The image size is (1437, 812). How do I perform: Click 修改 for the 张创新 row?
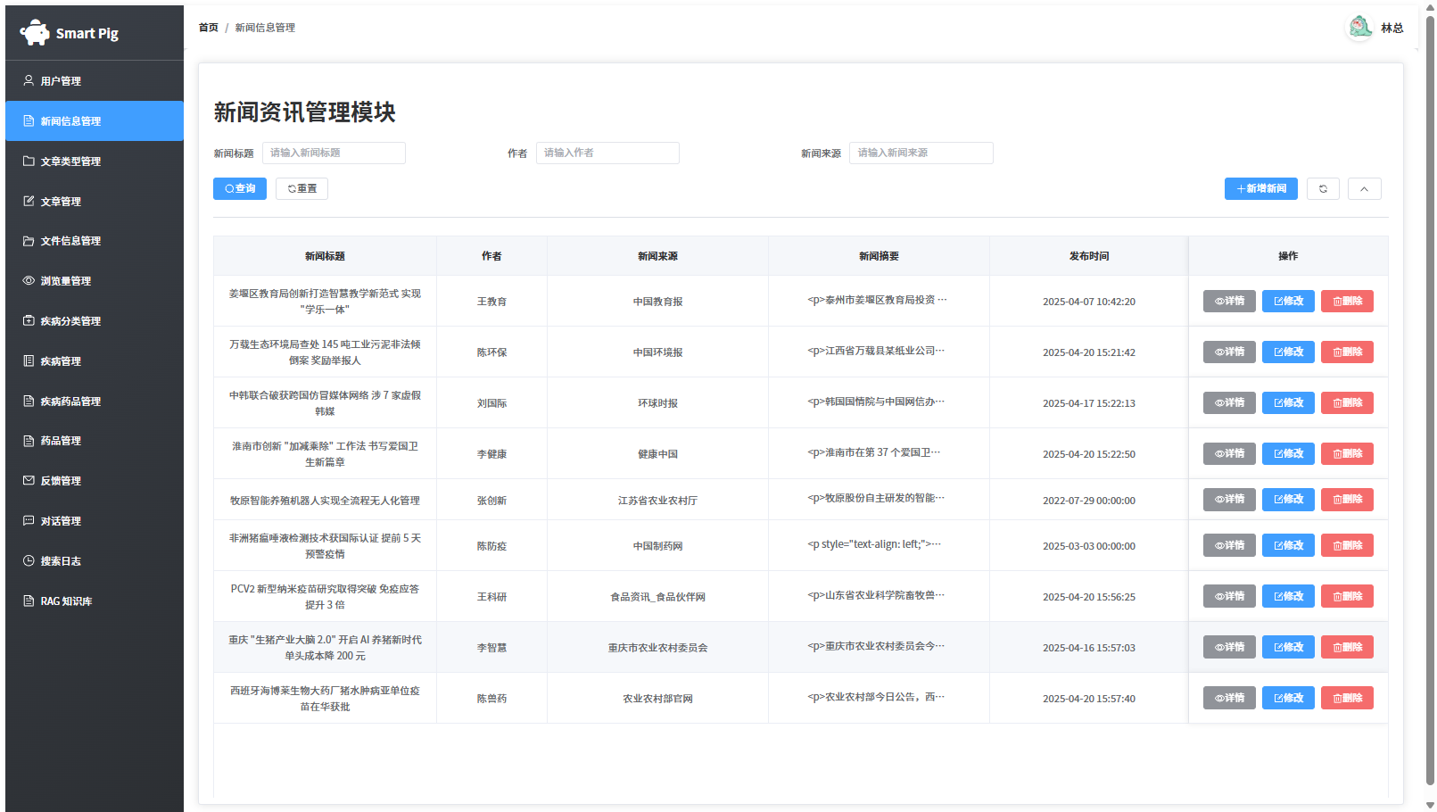[x=1288, y=500]
